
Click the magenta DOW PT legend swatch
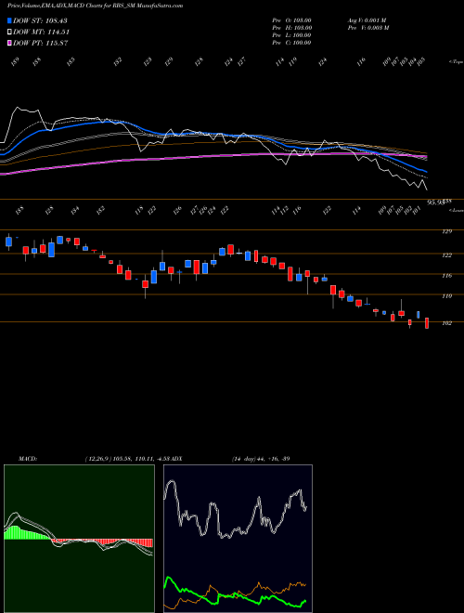[10, 43]
